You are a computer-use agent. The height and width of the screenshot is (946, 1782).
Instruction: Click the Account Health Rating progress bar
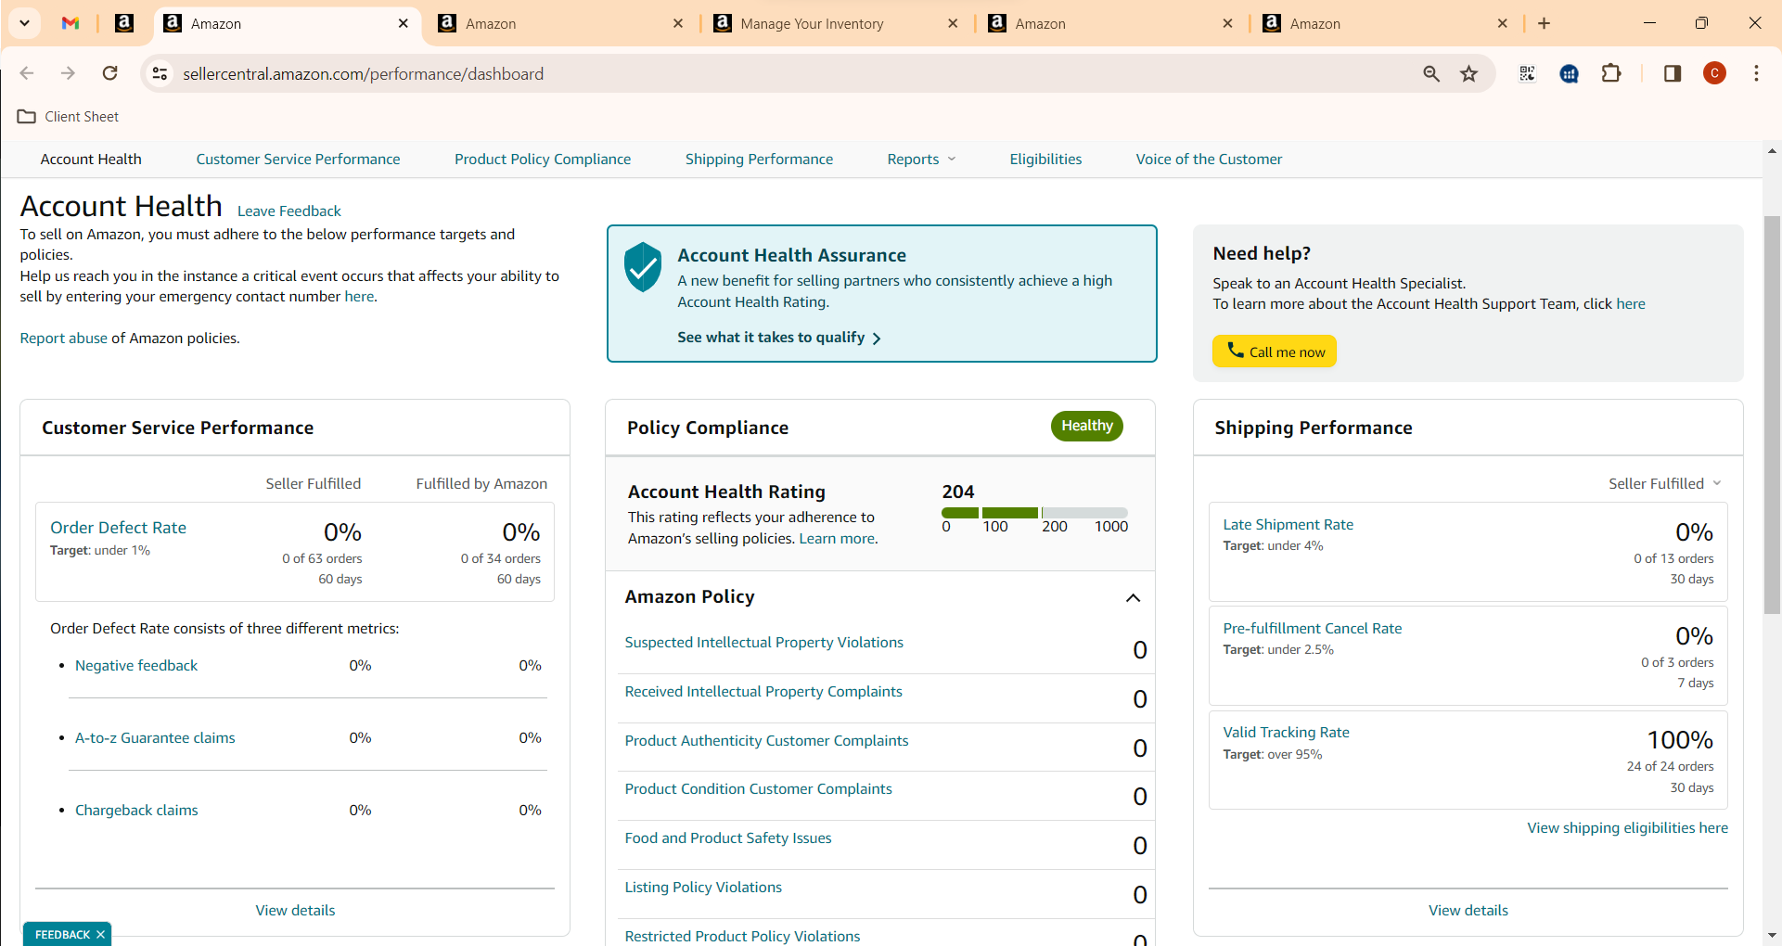pyautogui.click(x=1034, y=513)
